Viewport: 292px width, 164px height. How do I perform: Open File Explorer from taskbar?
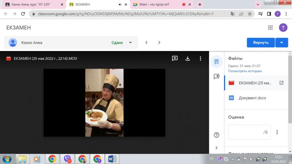point(22,159)
